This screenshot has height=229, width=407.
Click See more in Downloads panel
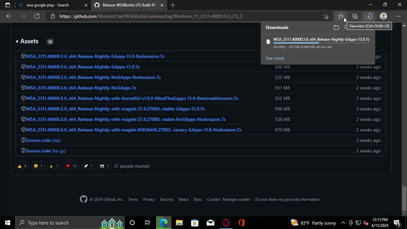tap(275, 58)
